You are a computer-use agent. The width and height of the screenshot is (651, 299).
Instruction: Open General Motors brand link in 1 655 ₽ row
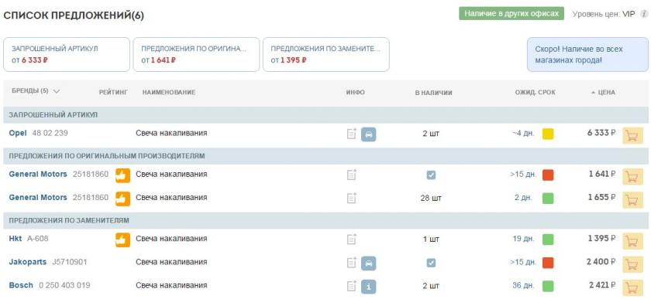tap(38, 198)
